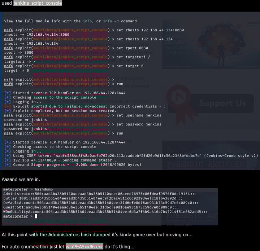The width and height of the screenshot is (260, 251).
Task: Click the 'Sending command stager ...' line
Action: pyautogui.click(x=61, y=160)
